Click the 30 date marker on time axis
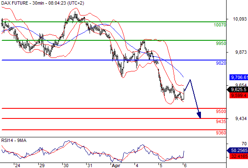The height and width of the screenshot is (168, 248). tap(66, 165)
